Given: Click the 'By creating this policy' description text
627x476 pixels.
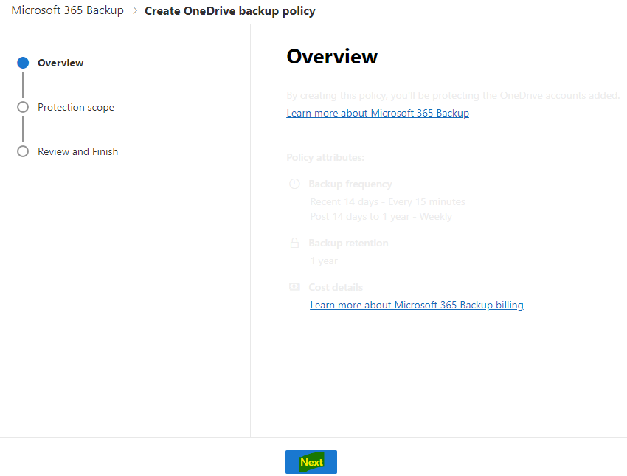Looking at the screenshot, I should [x=453, y=96].
